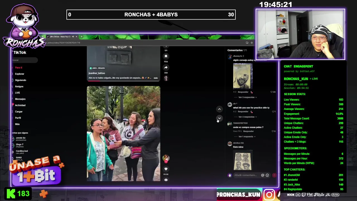Click the street interview video to pause
357x201 pixels.
[x=124, y=133]
